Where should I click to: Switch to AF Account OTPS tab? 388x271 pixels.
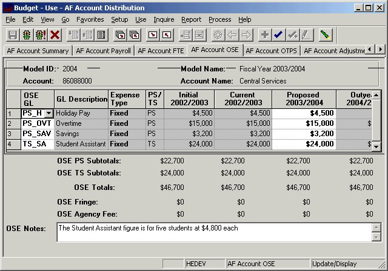(x=271, y=51)
